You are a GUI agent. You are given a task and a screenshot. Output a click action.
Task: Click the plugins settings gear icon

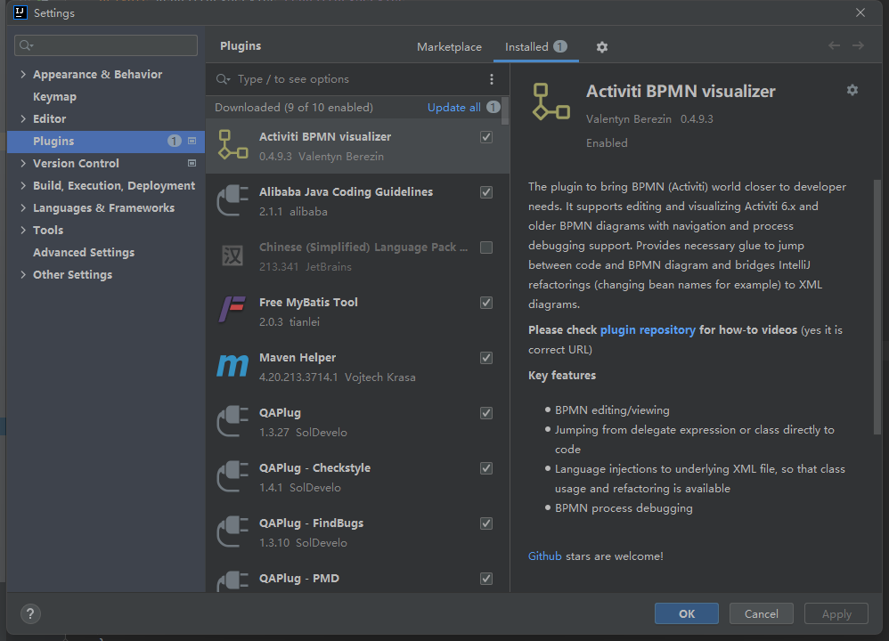point(602,47)
